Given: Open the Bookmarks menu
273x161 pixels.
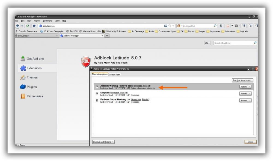Looking at the screenshot, I should click(x=47, y=21).
